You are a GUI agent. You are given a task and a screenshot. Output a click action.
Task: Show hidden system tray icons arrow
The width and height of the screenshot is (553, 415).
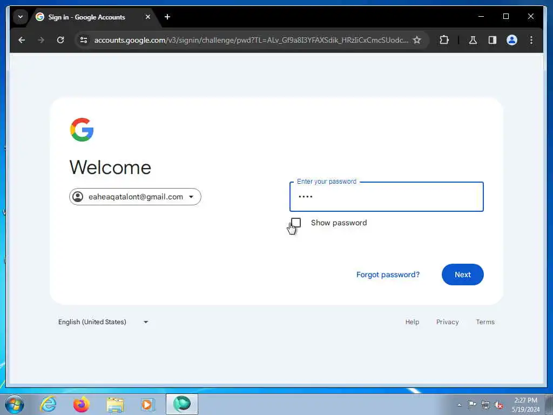459,405
